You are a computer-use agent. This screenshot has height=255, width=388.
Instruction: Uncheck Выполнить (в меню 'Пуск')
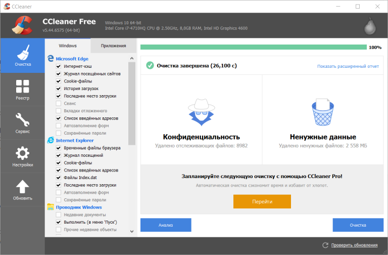coord(59,222)
